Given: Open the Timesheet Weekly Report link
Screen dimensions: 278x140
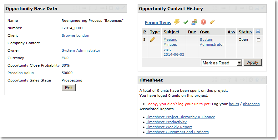Looking at the screenshot, I should click(169, 127).
